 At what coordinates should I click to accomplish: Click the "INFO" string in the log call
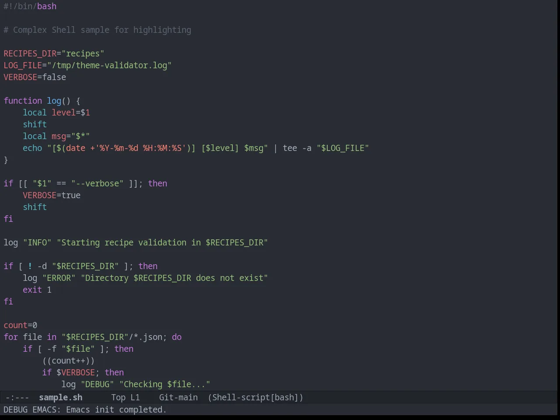[x=37, y=242]
